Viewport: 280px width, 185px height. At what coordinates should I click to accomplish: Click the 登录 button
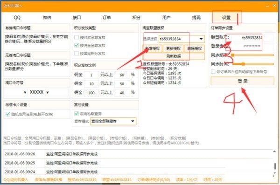click(243, 81)
